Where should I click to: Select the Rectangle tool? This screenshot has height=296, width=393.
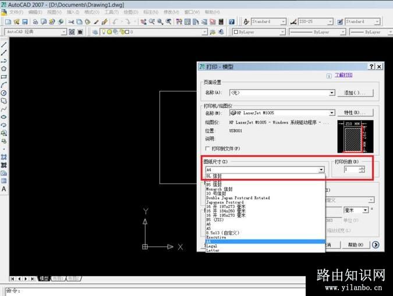click(x=3, y=77)
